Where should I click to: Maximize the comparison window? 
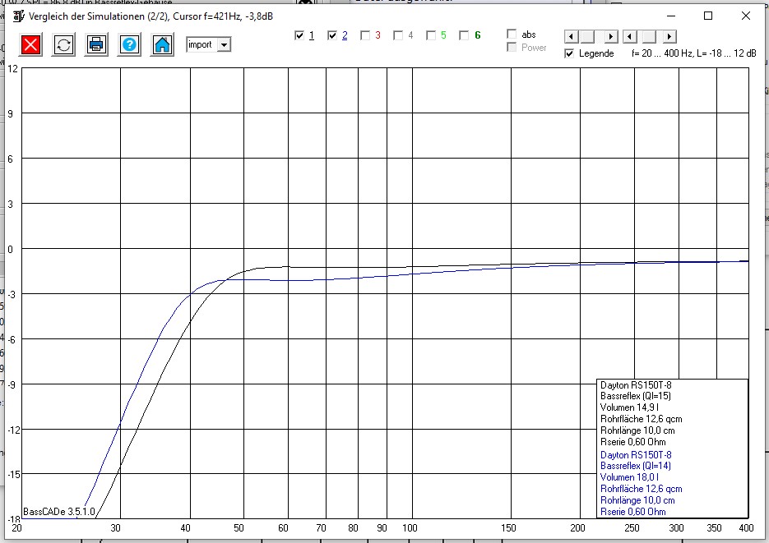pos(708,16)
